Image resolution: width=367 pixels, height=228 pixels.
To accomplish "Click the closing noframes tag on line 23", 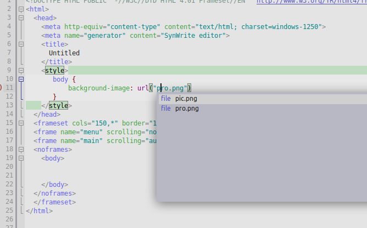I will click(x=55, y=193).
